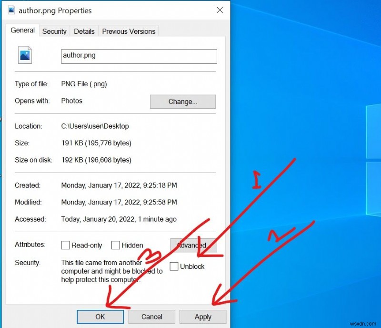The height and width of the screenshot is (328, 381).
Task: Enable the Read-only attribute
Action: pos(65,245)
